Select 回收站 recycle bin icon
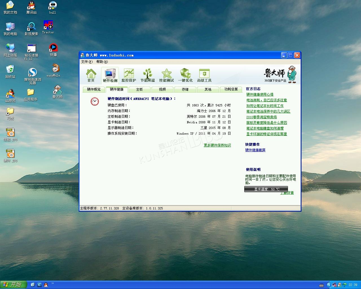 [10, 72]
